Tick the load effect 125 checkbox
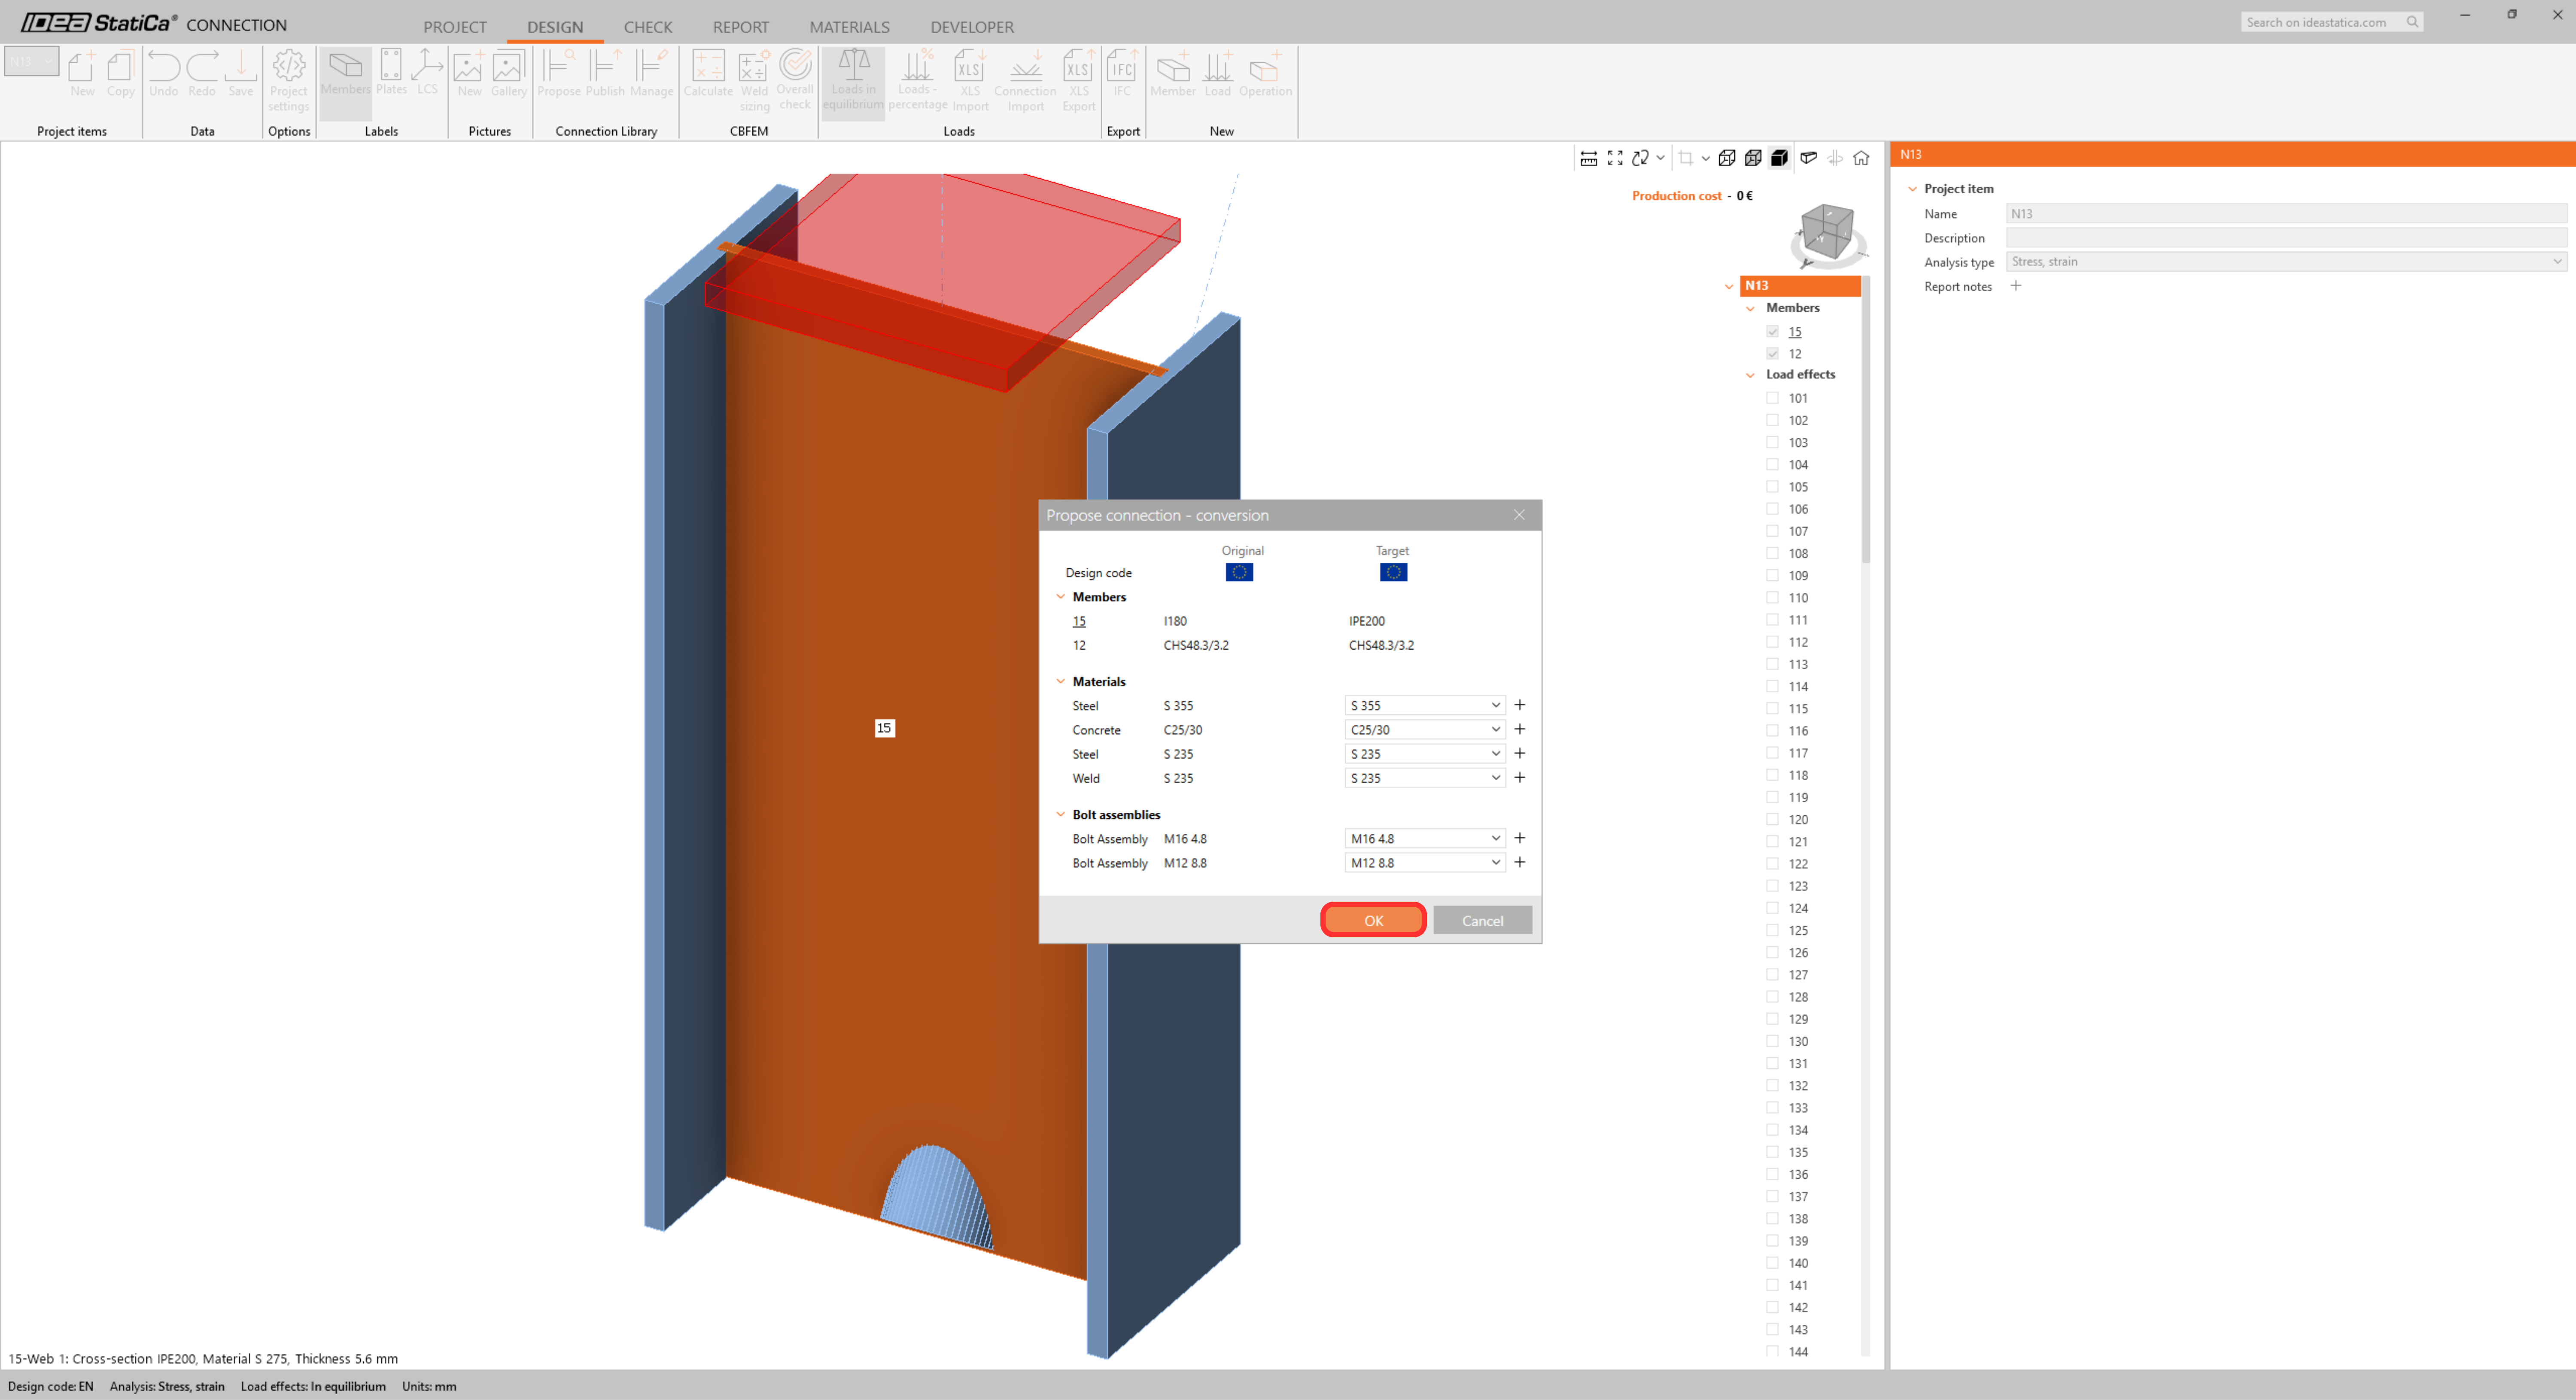 1772,930
